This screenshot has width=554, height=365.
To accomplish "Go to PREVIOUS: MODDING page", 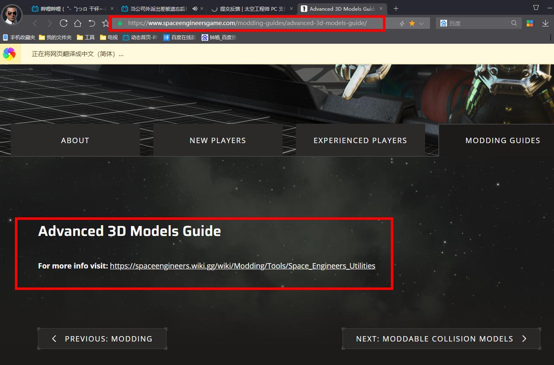I will [x=102, y=339].
